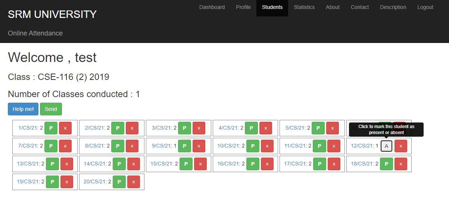Open the Dashboard nav item
Image resolution: width=449 pixels, height=208 pixels.
(x=212, y=7)
